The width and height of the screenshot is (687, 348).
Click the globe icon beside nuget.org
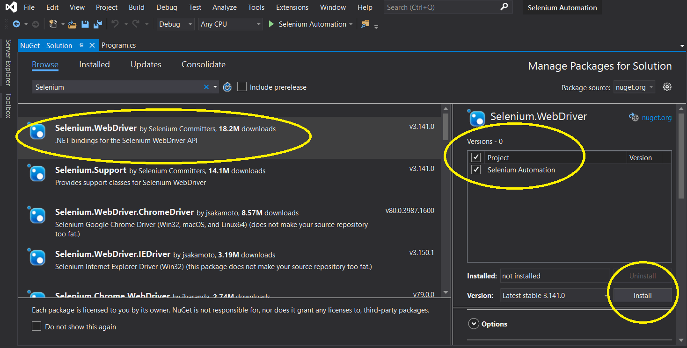coord(634,117)
